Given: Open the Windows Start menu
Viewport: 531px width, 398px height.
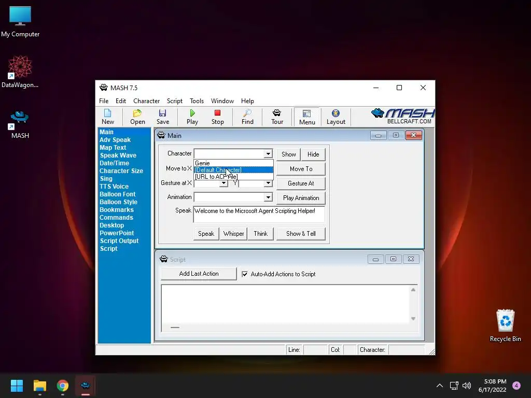Looking at the screenshot, I should pos(17,386).
